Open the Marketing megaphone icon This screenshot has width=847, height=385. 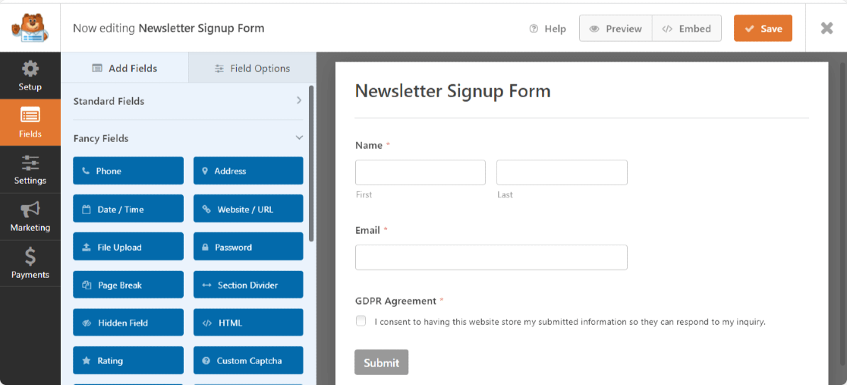click(30, 210)
